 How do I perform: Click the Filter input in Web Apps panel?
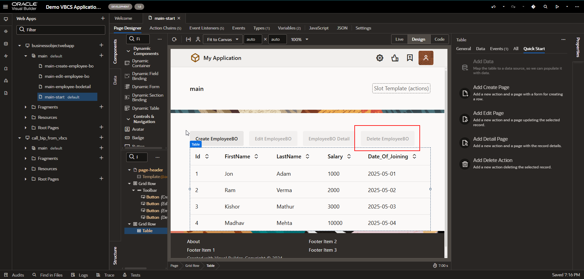[61, 29]
